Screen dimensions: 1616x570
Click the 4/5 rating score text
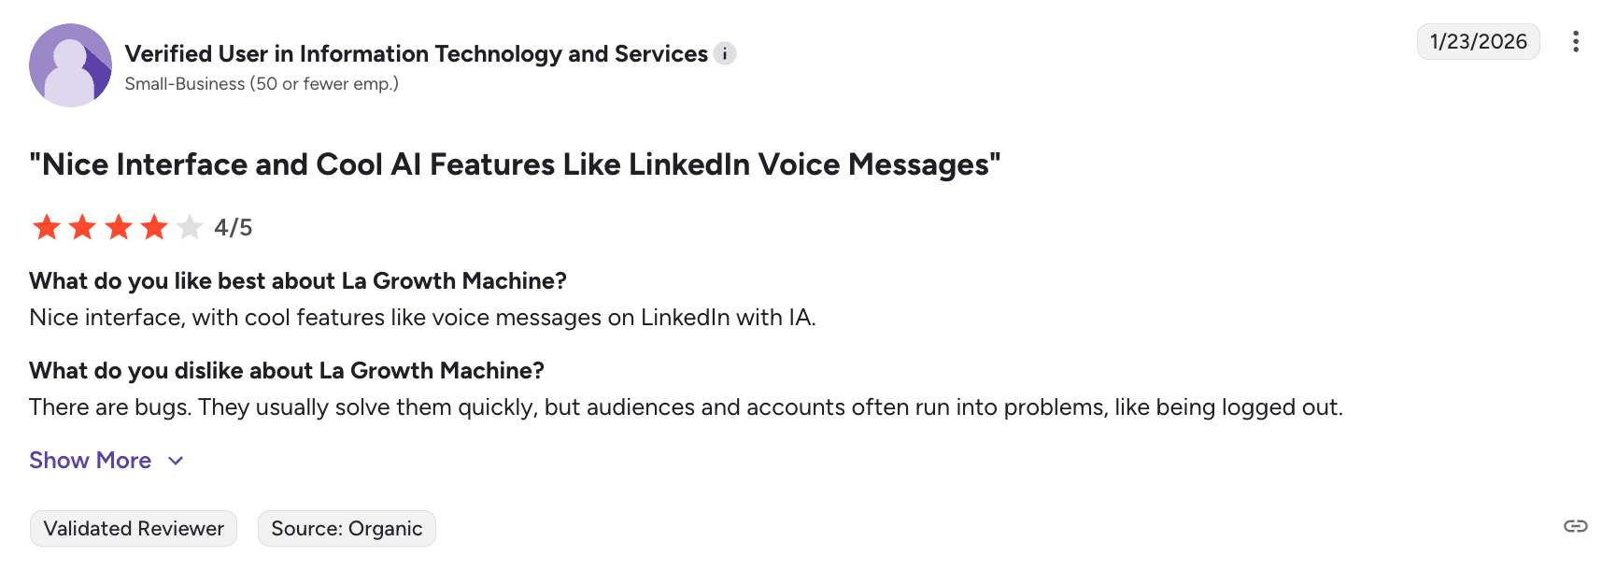point(234,227)
